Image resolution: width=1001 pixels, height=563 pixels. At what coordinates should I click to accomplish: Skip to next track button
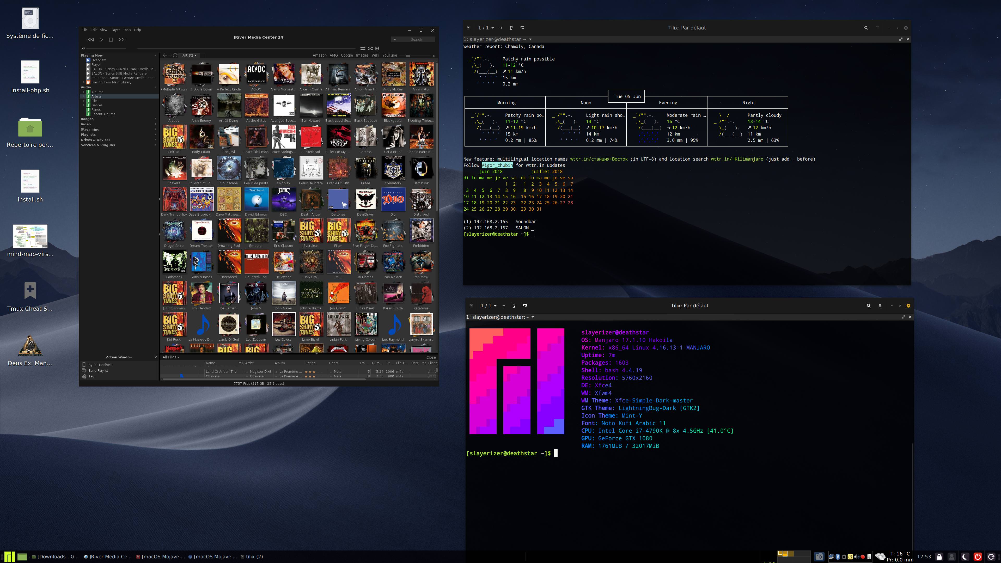(122, 40)
